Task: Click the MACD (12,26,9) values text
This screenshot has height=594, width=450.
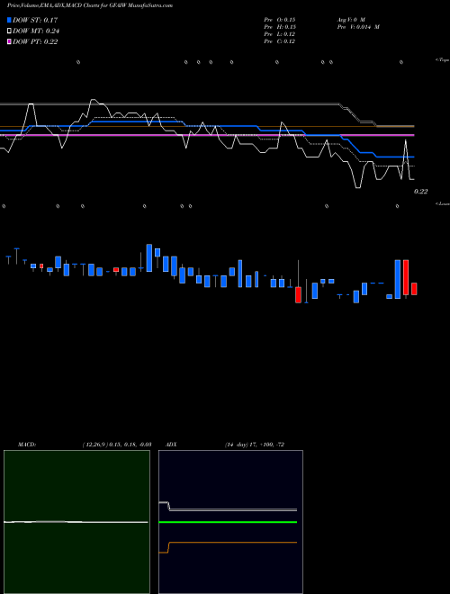Action: (x=117, y=445)
